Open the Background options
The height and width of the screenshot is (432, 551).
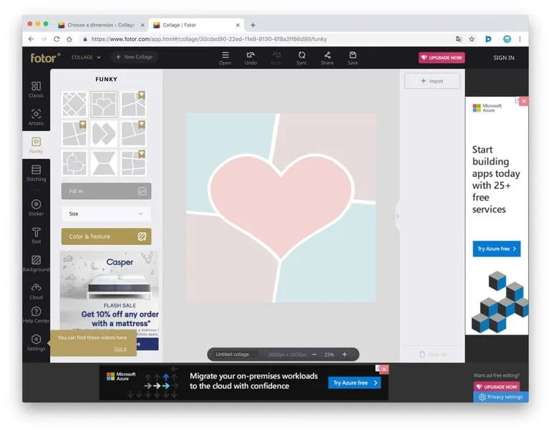[x=36, y=263]
